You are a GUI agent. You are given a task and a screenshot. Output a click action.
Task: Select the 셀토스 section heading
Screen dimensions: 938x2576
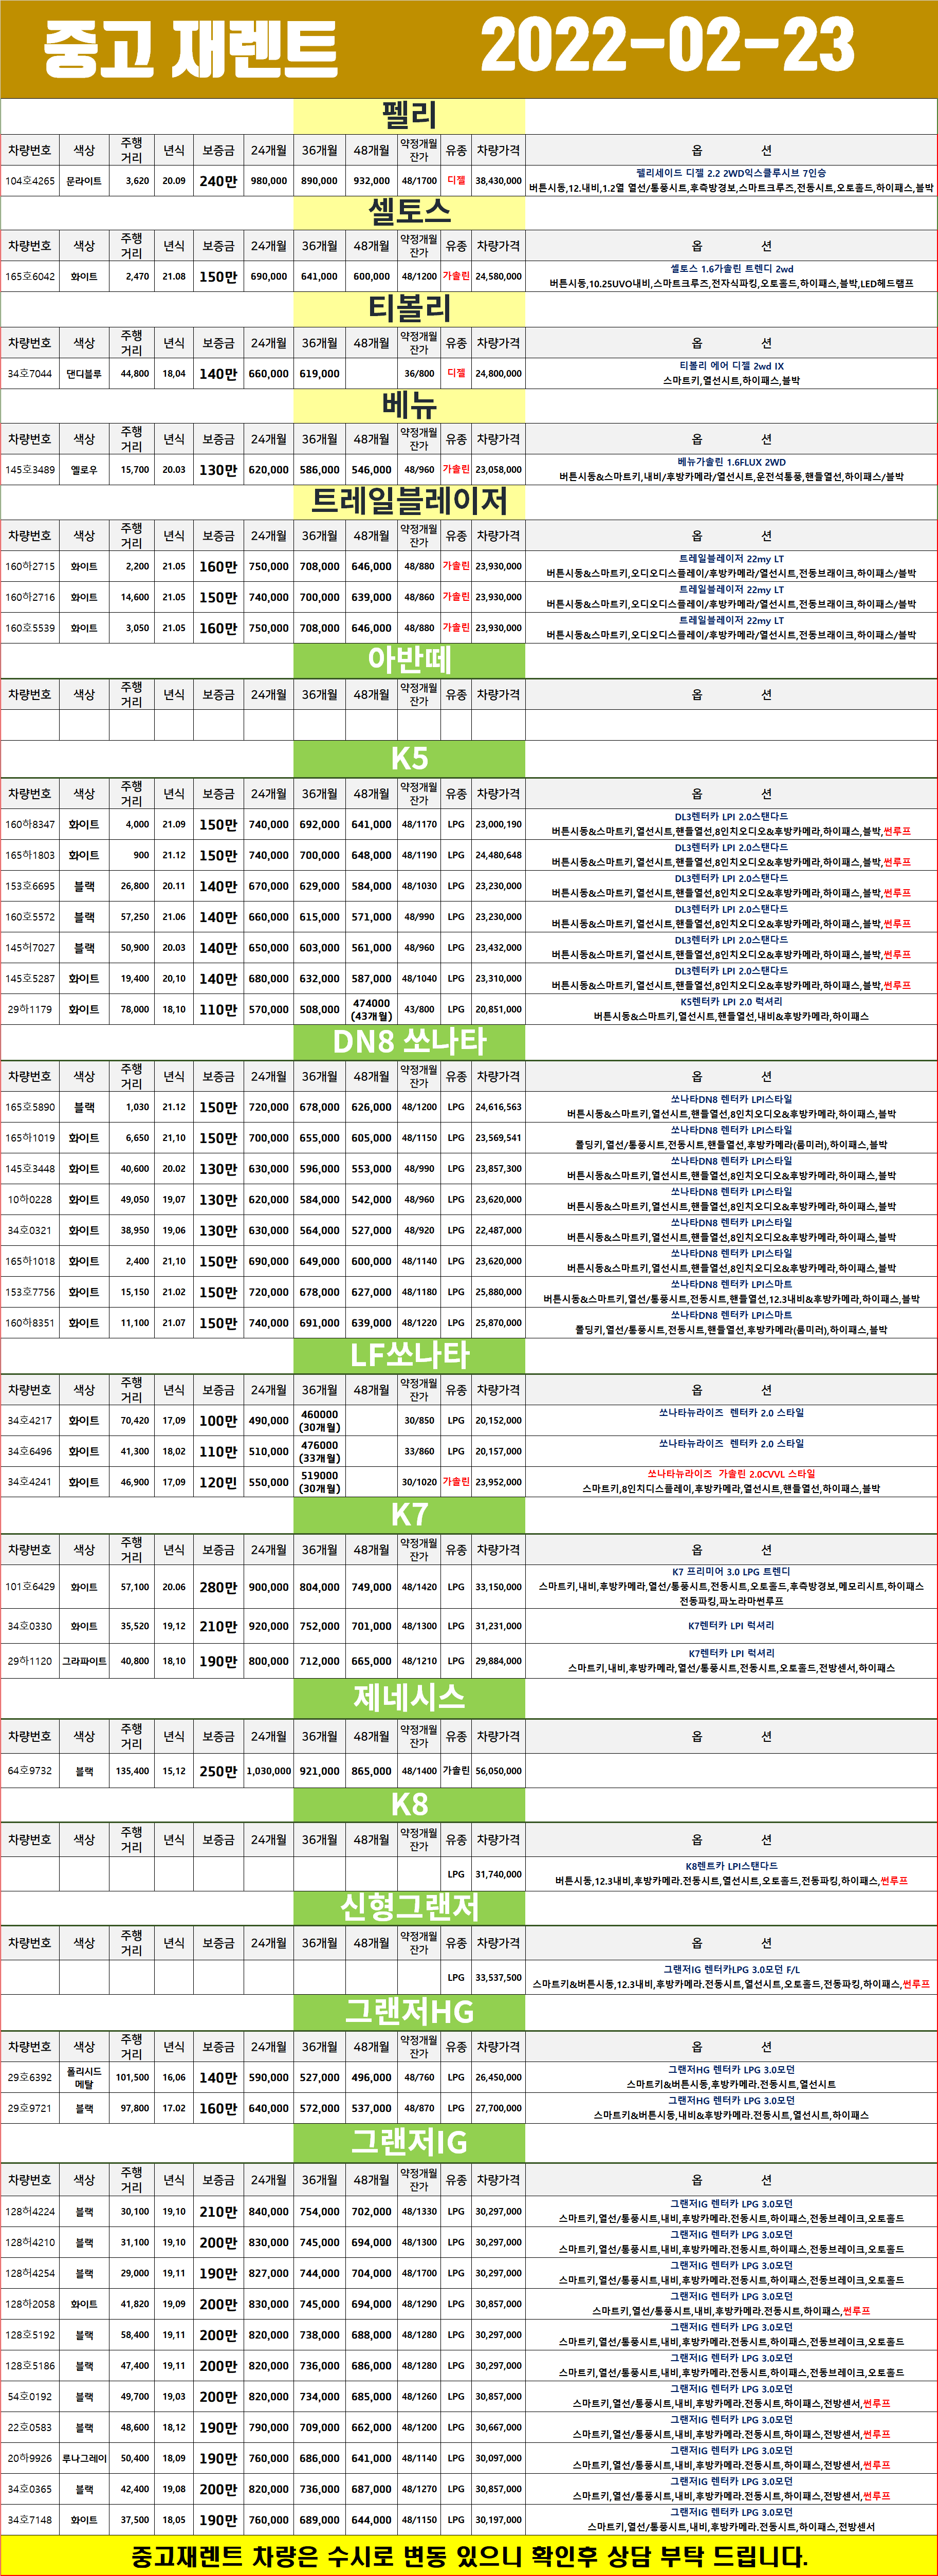(409, 211)
